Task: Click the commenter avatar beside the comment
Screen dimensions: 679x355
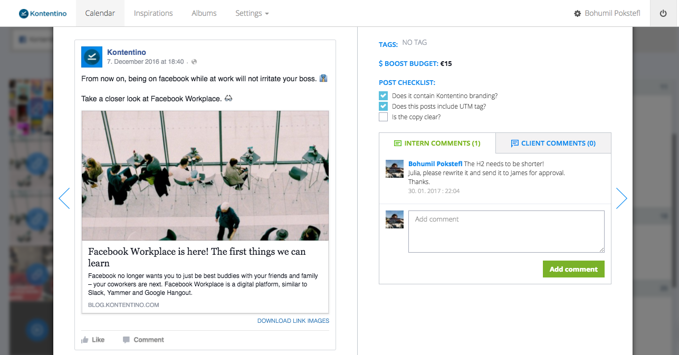Action: [x=395, y=169]
